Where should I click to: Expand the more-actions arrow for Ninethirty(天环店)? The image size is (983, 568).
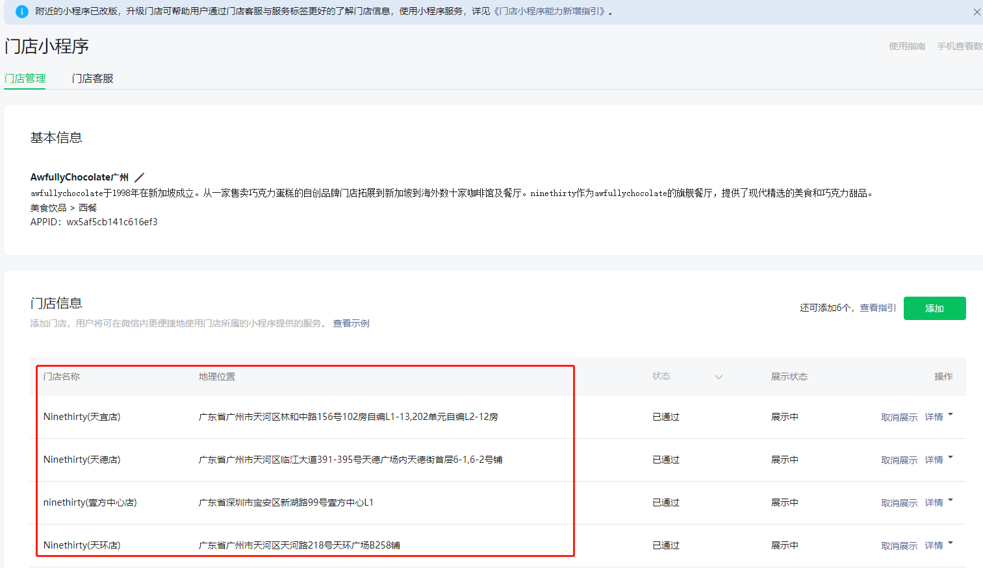pyautogui.click(x=951, y=543)
